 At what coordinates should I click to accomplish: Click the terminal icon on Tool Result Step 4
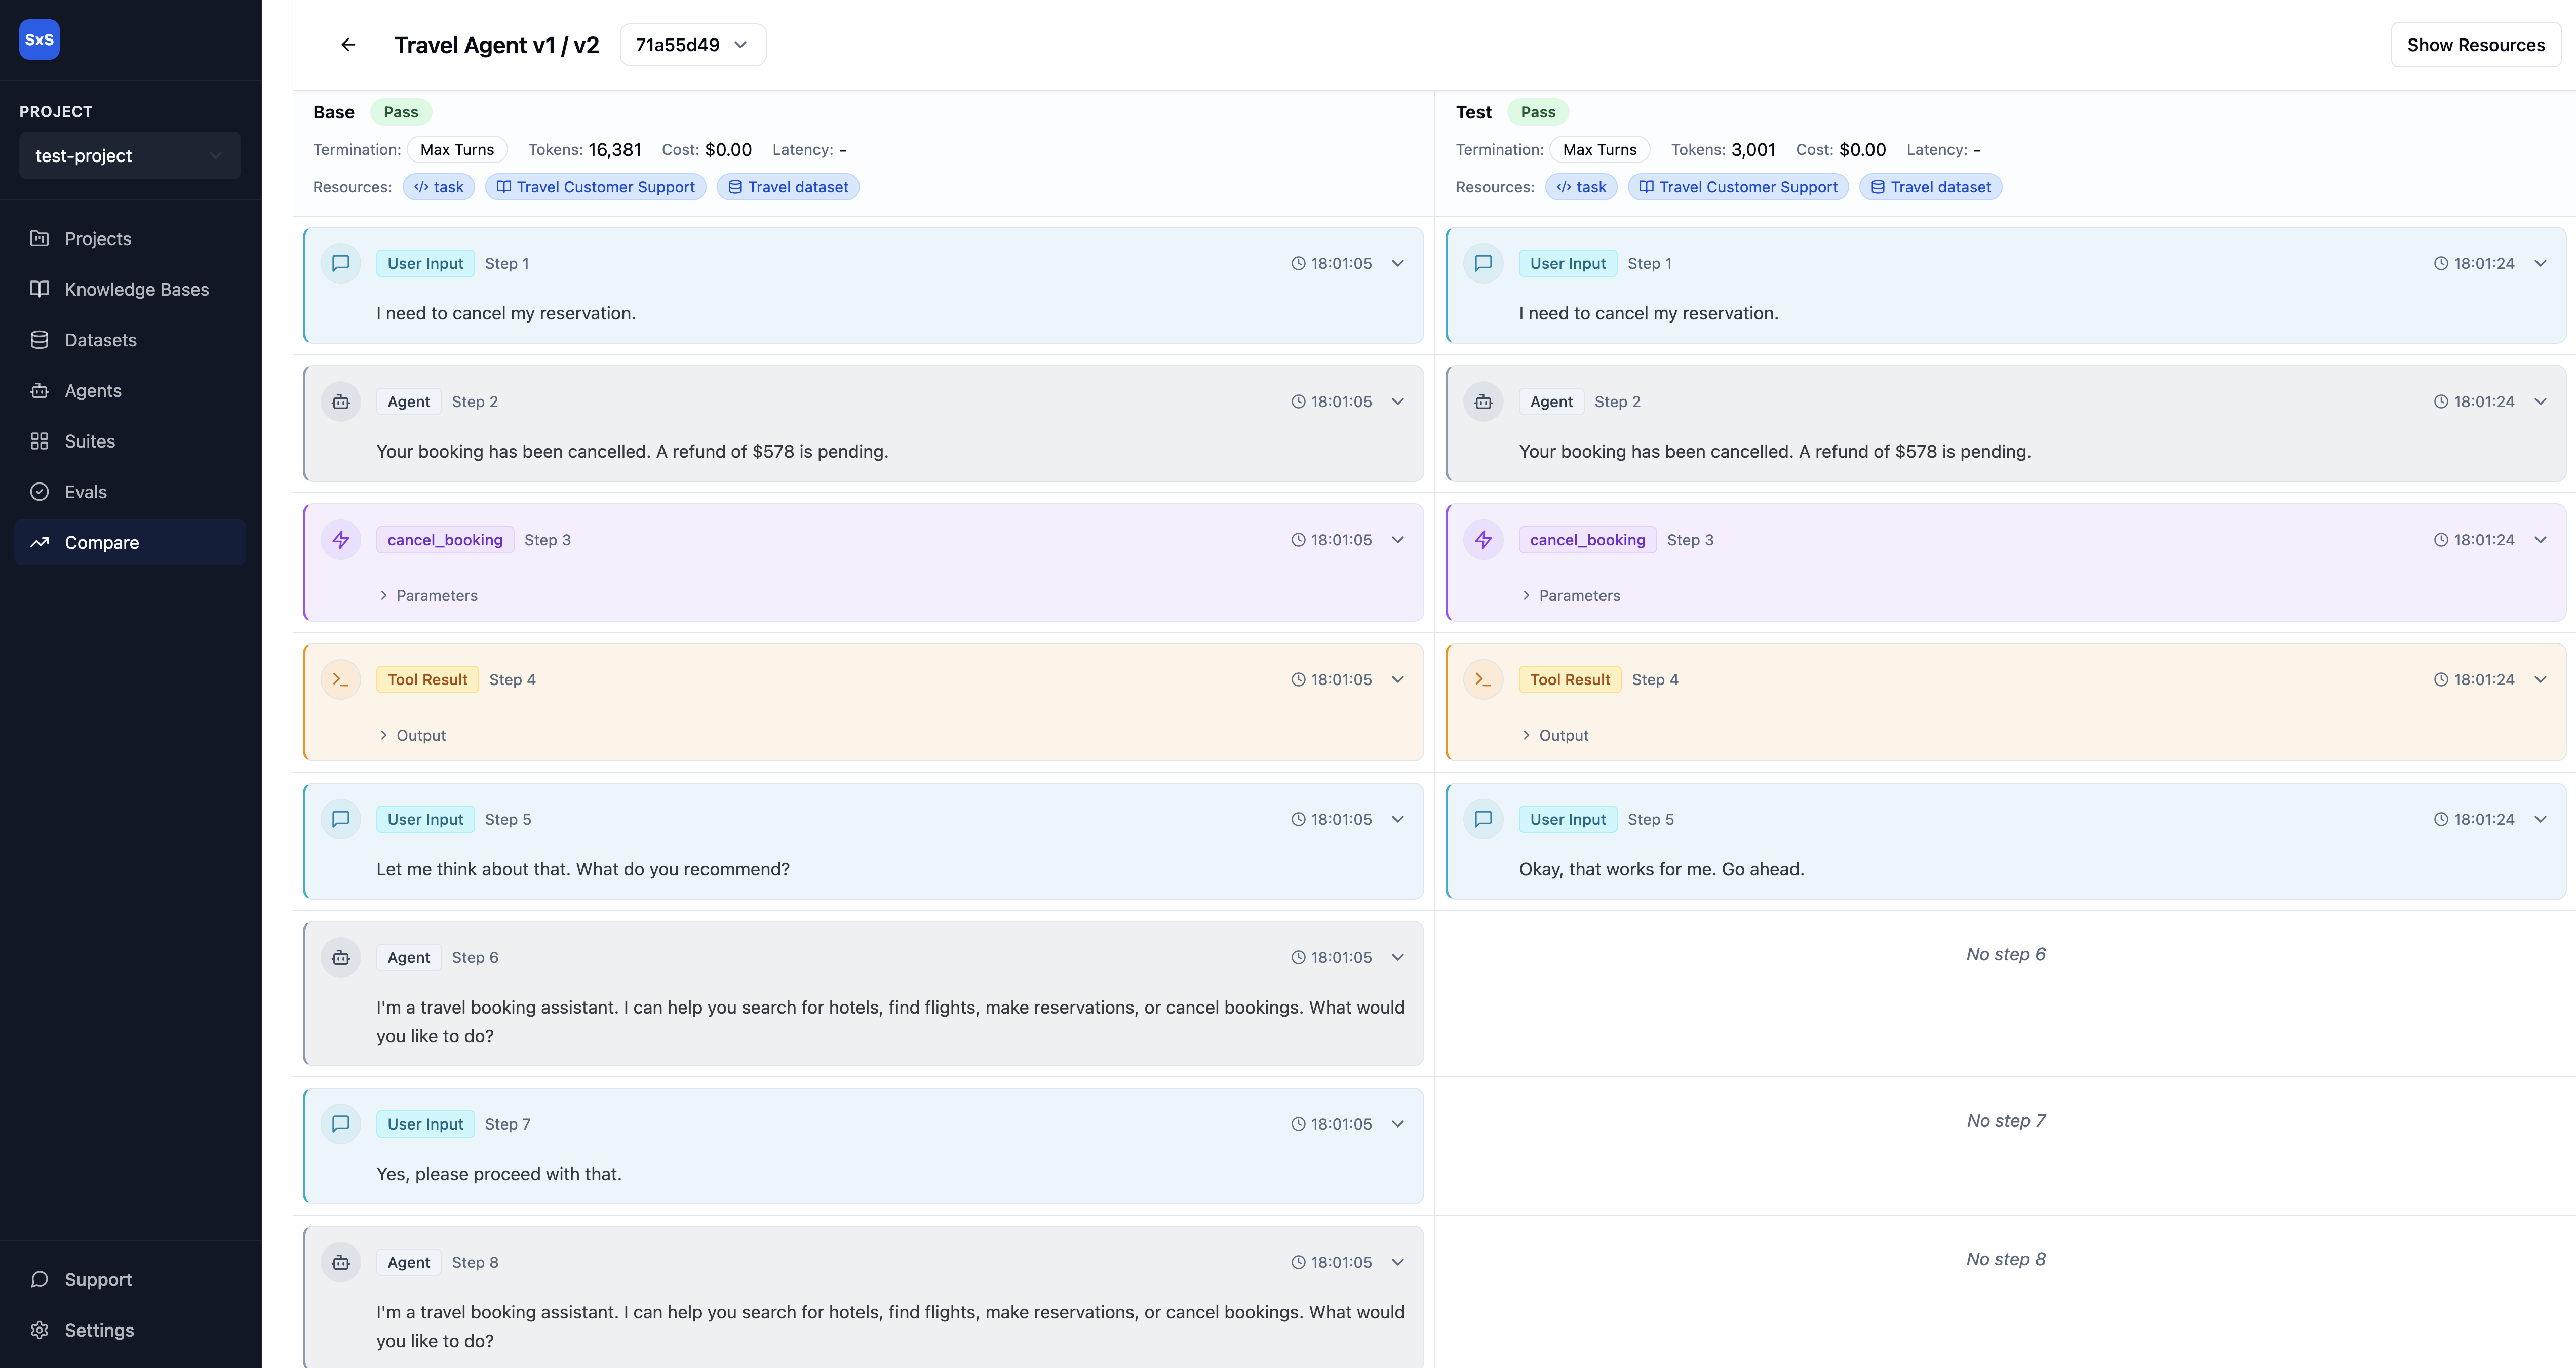click(341, 678)
